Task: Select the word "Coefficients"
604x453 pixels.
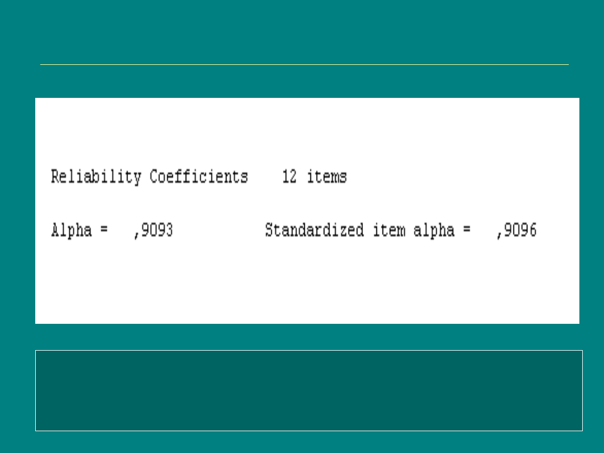Action: (199, 177)
